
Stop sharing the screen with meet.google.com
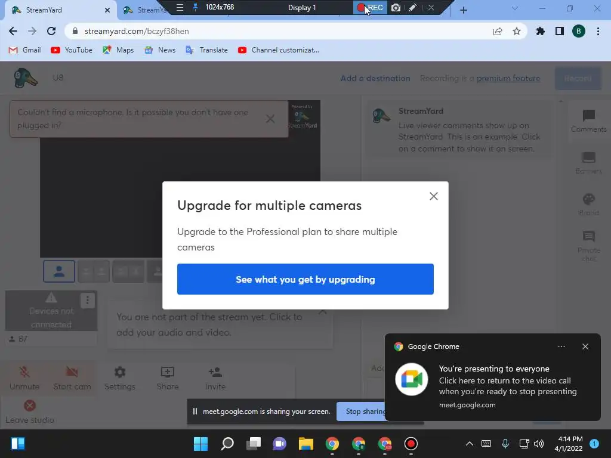pyautogui.click(x=361, y=411)
